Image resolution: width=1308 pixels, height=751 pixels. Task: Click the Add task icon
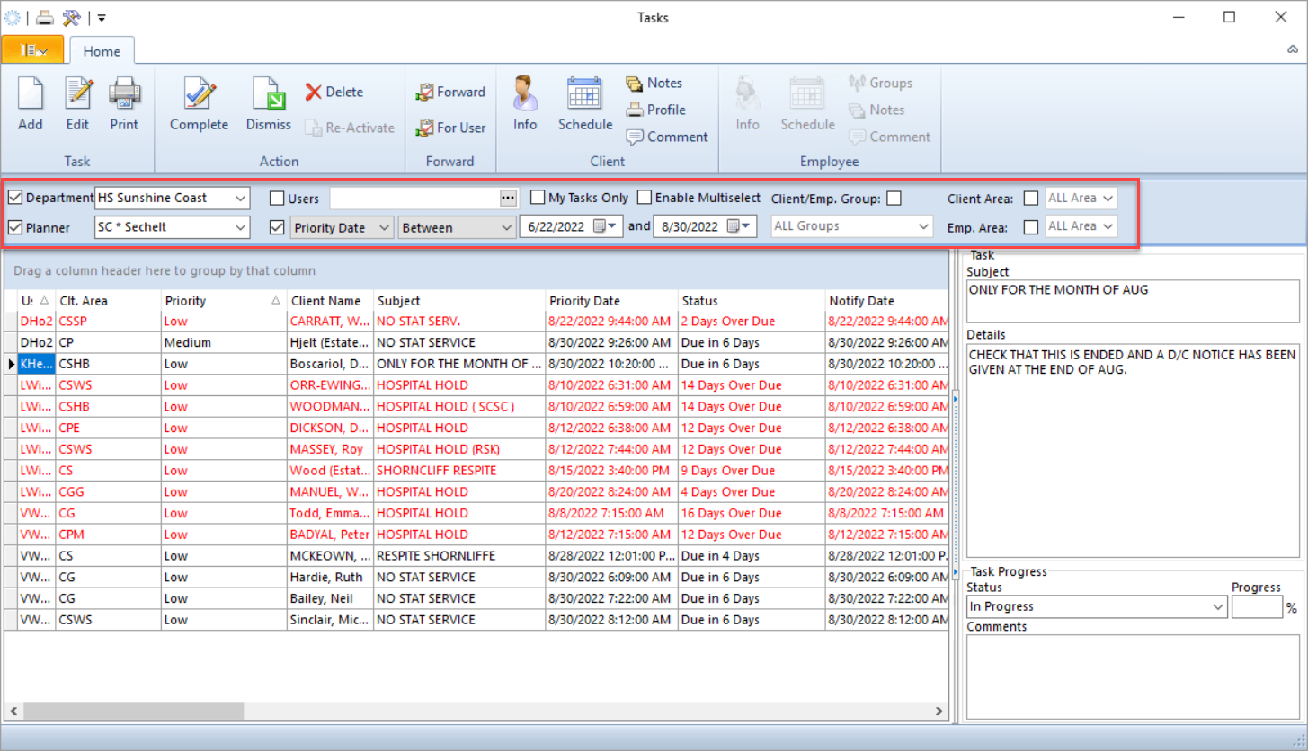tap(30, 103)
